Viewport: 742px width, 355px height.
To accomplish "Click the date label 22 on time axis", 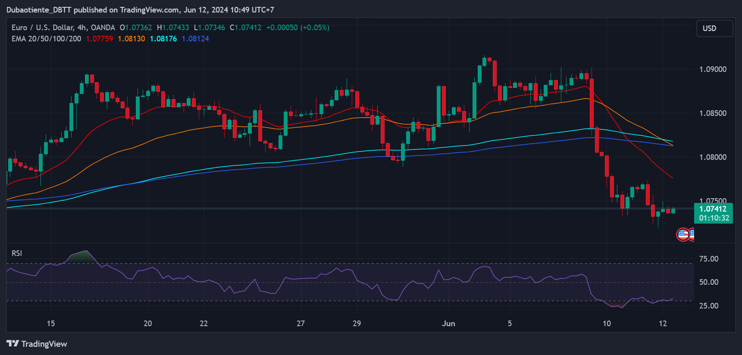I will point(204,324).
